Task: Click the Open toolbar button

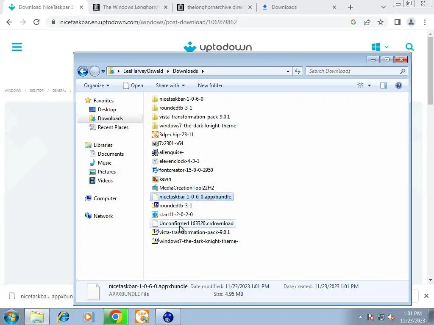Action: pyautogui.click(x=133, y=85)
